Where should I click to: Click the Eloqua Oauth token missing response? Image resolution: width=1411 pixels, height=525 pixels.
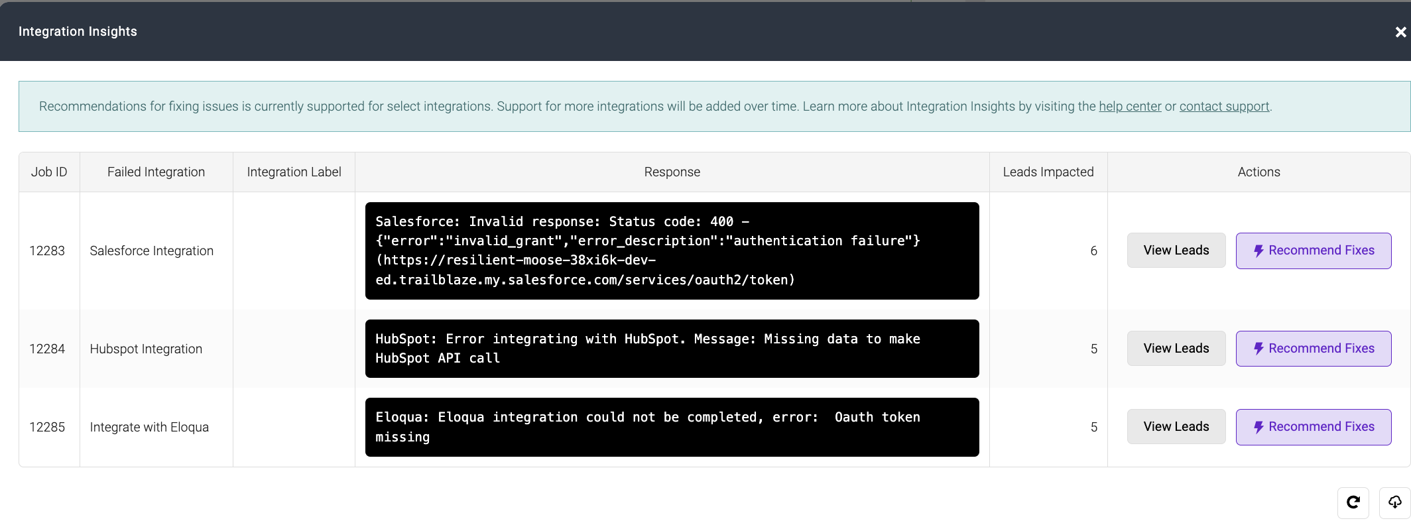click(672, 427)
